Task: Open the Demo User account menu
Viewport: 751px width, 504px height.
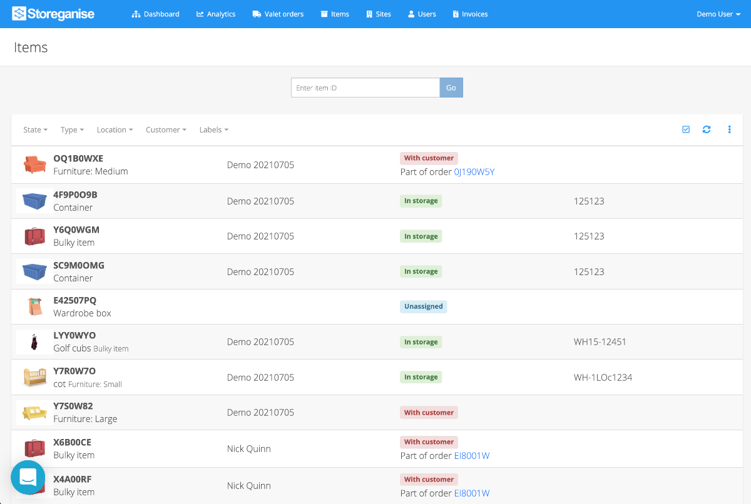Action: (x=718, y=14)
